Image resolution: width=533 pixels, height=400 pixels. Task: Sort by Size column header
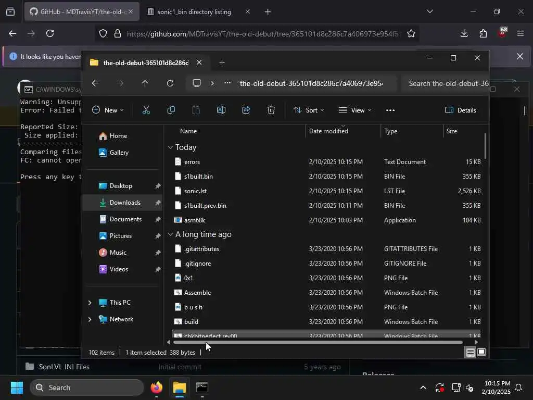(x=452, y=131)
